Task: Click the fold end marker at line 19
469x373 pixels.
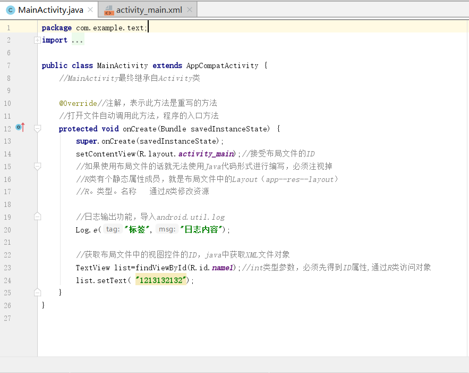Action: [37, 217]
